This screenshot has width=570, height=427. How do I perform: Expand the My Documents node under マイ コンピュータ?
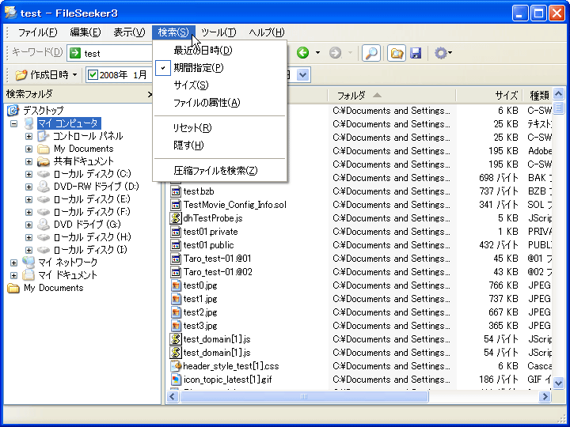click(x=28, y=149)
